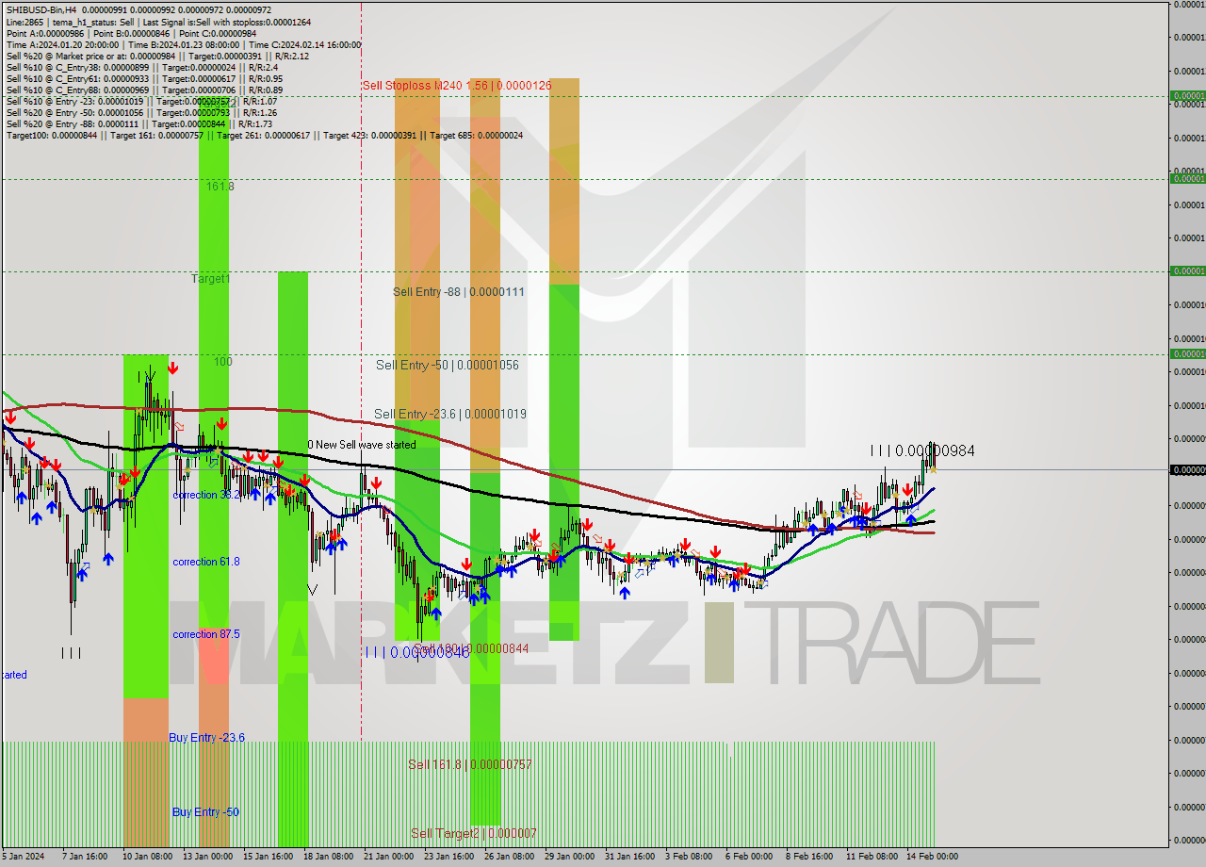Click the '3 Feb 08:00' time axis label

689,857
